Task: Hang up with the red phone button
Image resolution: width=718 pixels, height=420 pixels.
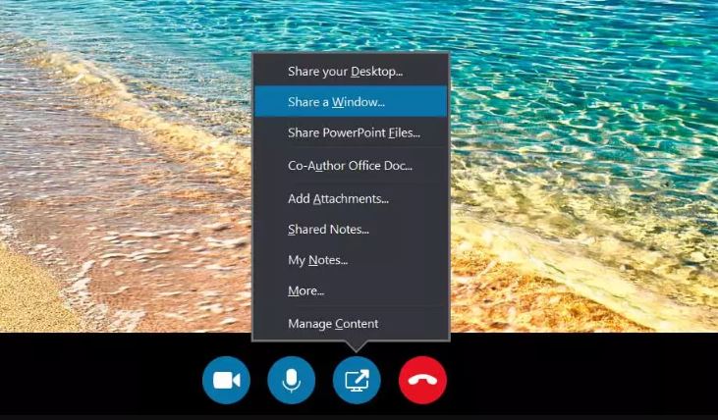Action: point(422,380)
